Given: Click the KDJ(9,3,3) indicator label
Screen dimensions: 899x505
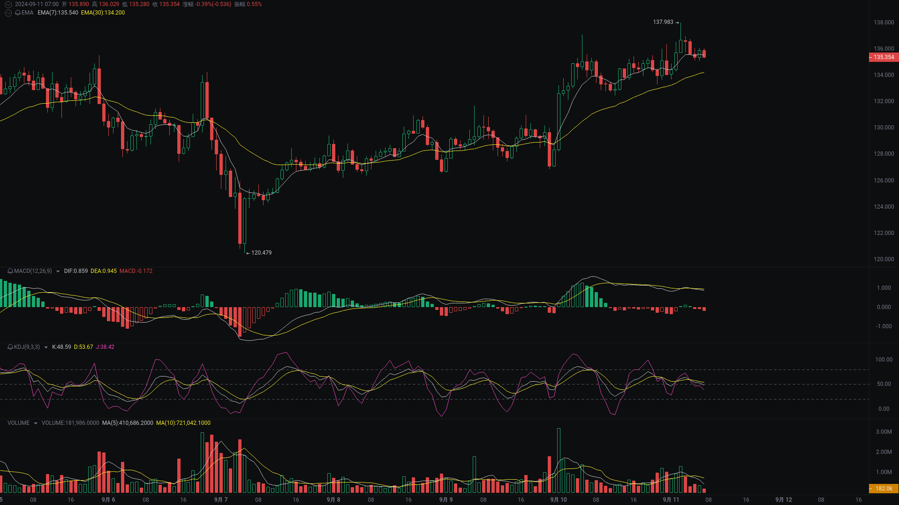Looking at the screenshot, I should tap(26, 347).
